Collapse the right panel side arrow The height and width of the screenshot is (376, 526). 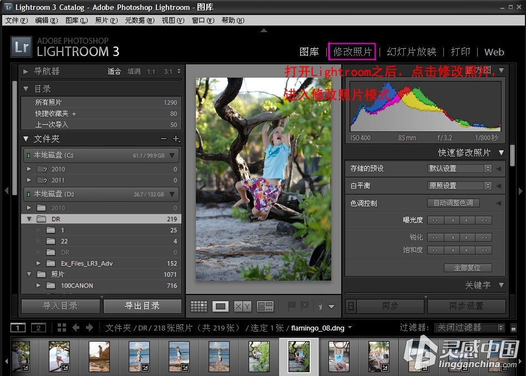click(x=520, y=191)
